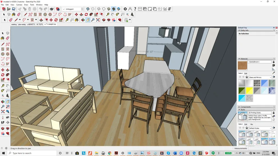Switch to the cABINETS scene tab
This screenshot has width=278, height=156.
pos(31,24)
